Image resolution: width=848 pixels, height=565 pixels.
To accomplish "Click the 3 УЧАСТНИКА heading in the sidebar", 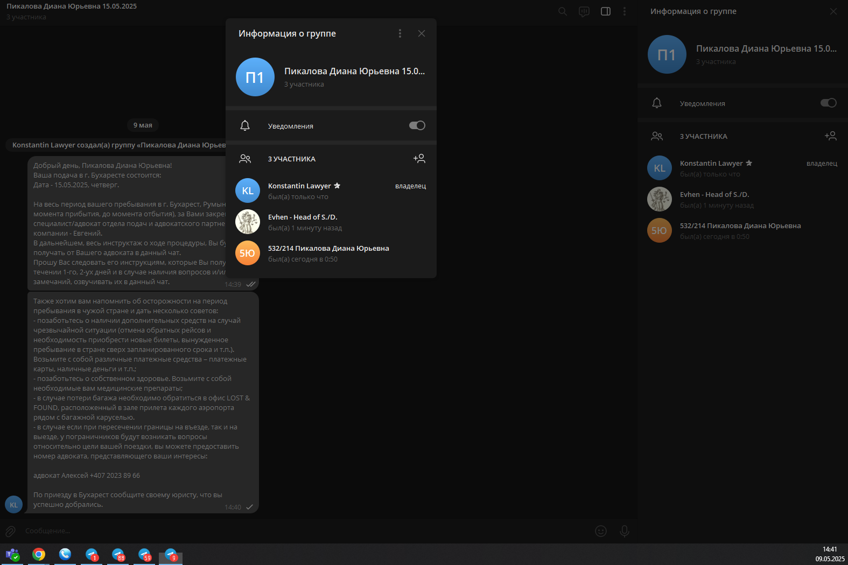I will tap(703, 137).
